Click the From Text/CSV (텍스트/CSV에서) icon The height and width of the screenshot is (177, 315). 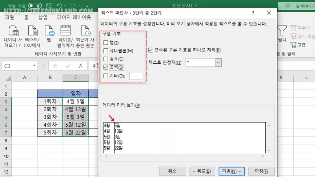click(x=33, y=31)
